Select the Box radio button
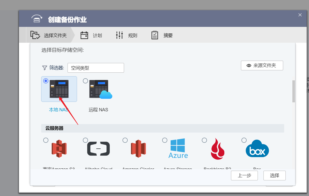Image resolution: width=309 pixels, height=196 pixels. pyautogui.click(x=244, y=140)
